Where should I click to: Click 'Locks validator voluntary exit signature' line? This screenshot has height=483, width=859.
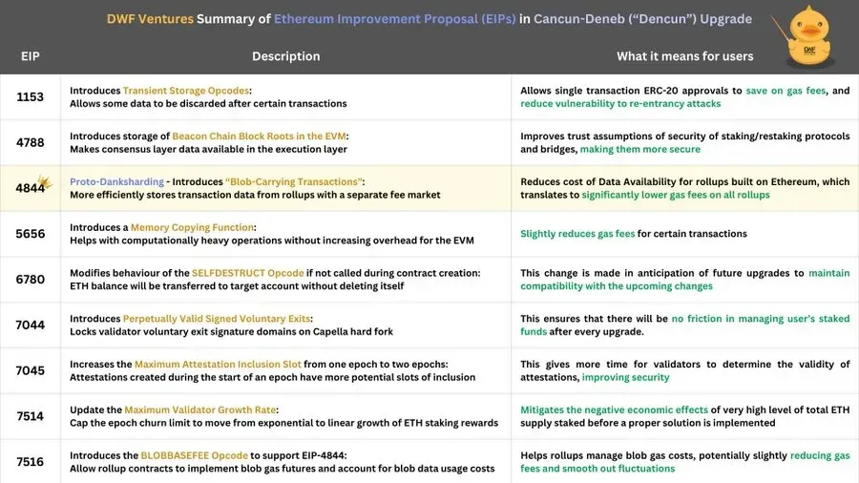[x=231, y=332]
